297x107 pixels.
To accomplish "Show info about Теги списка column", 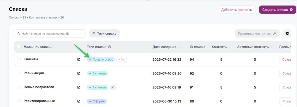I will click(109, 47).
